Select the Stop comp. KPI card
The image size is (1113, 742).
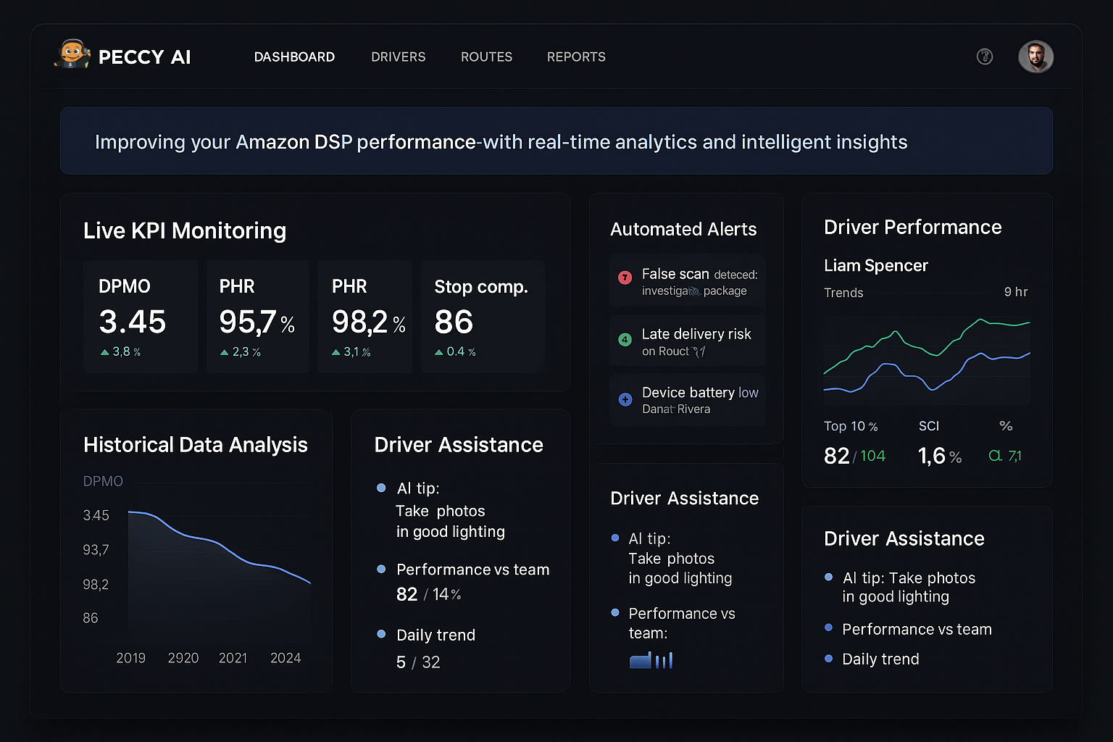[483, 317]
